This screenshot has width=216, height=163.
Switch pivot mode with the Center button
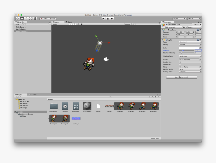click(44, 18)
